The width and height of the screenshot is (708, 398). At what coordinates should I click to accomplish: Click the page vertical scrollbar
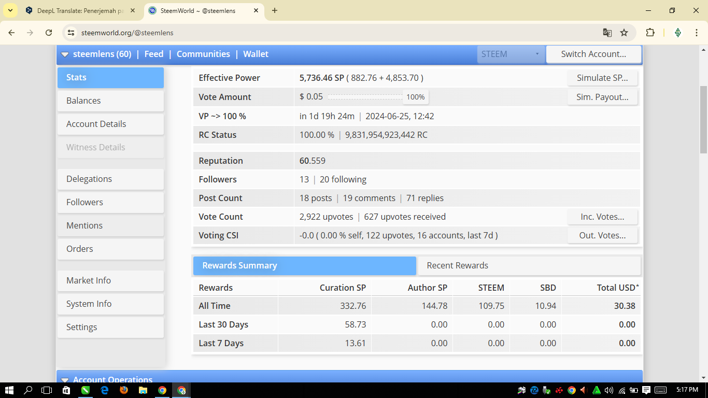click(x=703, y=120)
